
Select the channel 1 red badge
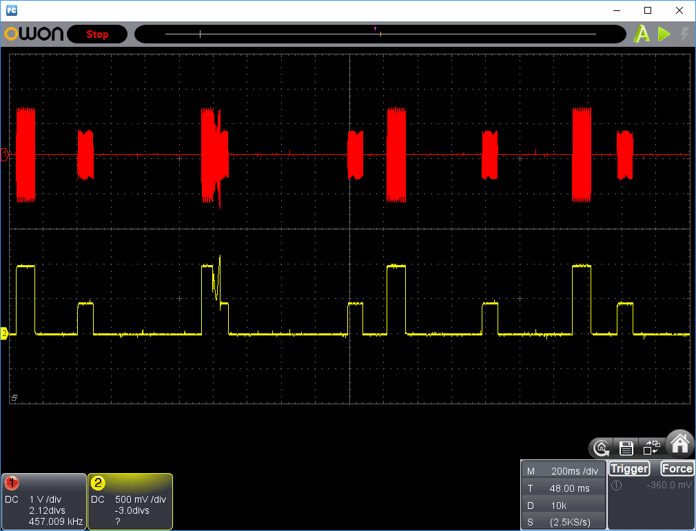tap(12, 483)
